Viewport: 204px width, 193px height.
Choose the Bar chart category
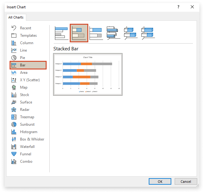pos(28,65)
